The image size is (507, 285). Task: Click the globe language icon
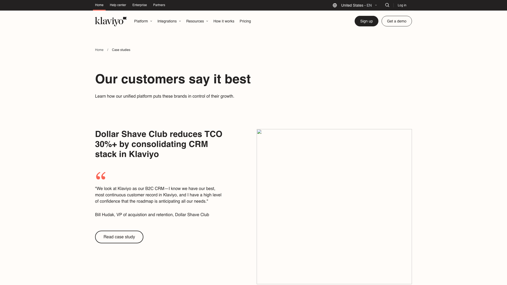tap(335, 5)
